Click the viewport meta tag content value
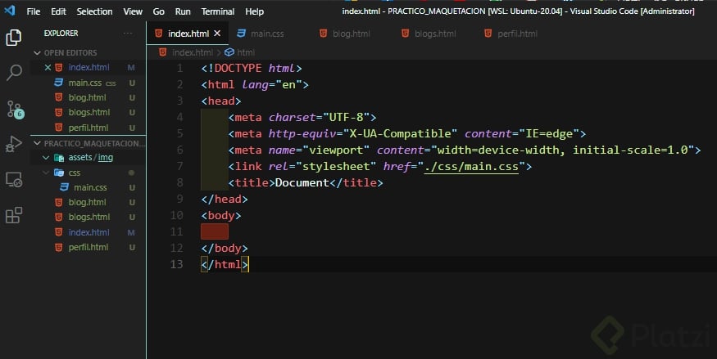 coord(562,150)
